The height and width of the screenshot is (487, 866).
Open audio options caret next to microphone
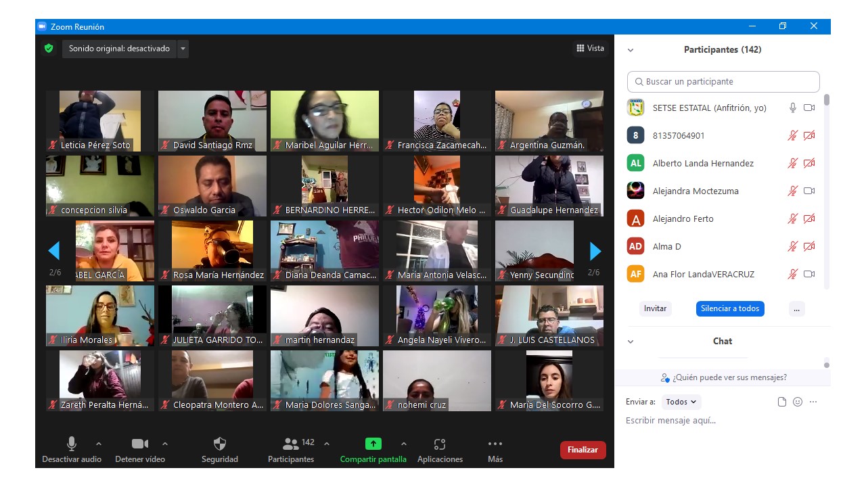point(99,444)
